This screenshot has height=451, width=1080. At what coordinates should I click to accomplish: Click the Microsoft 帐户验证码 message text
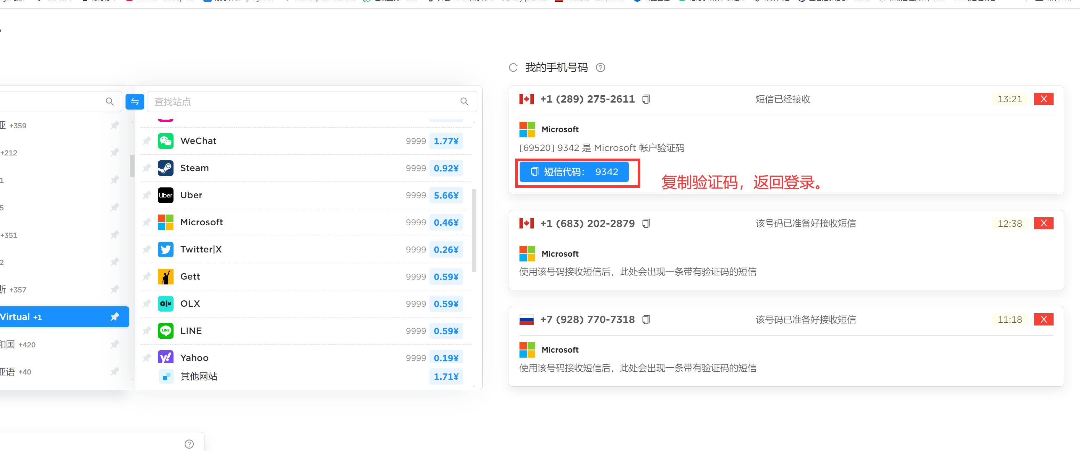point(602,148)
